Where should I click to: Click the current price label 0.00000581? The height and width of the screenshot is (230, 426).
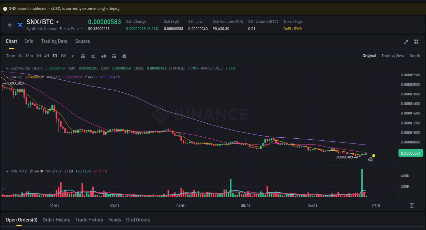[410, 153]
